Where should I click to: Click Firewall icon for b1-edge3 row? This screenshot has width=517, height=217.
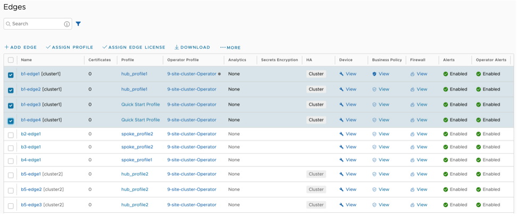412,105
